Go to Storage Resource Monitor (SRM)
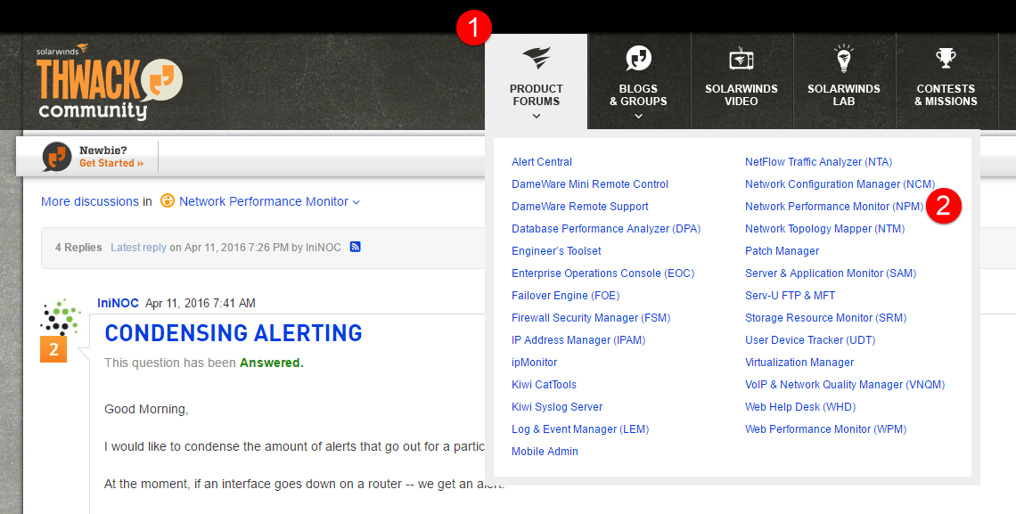The height and width of the screenshot is (514, 1016). click(825, 318)
